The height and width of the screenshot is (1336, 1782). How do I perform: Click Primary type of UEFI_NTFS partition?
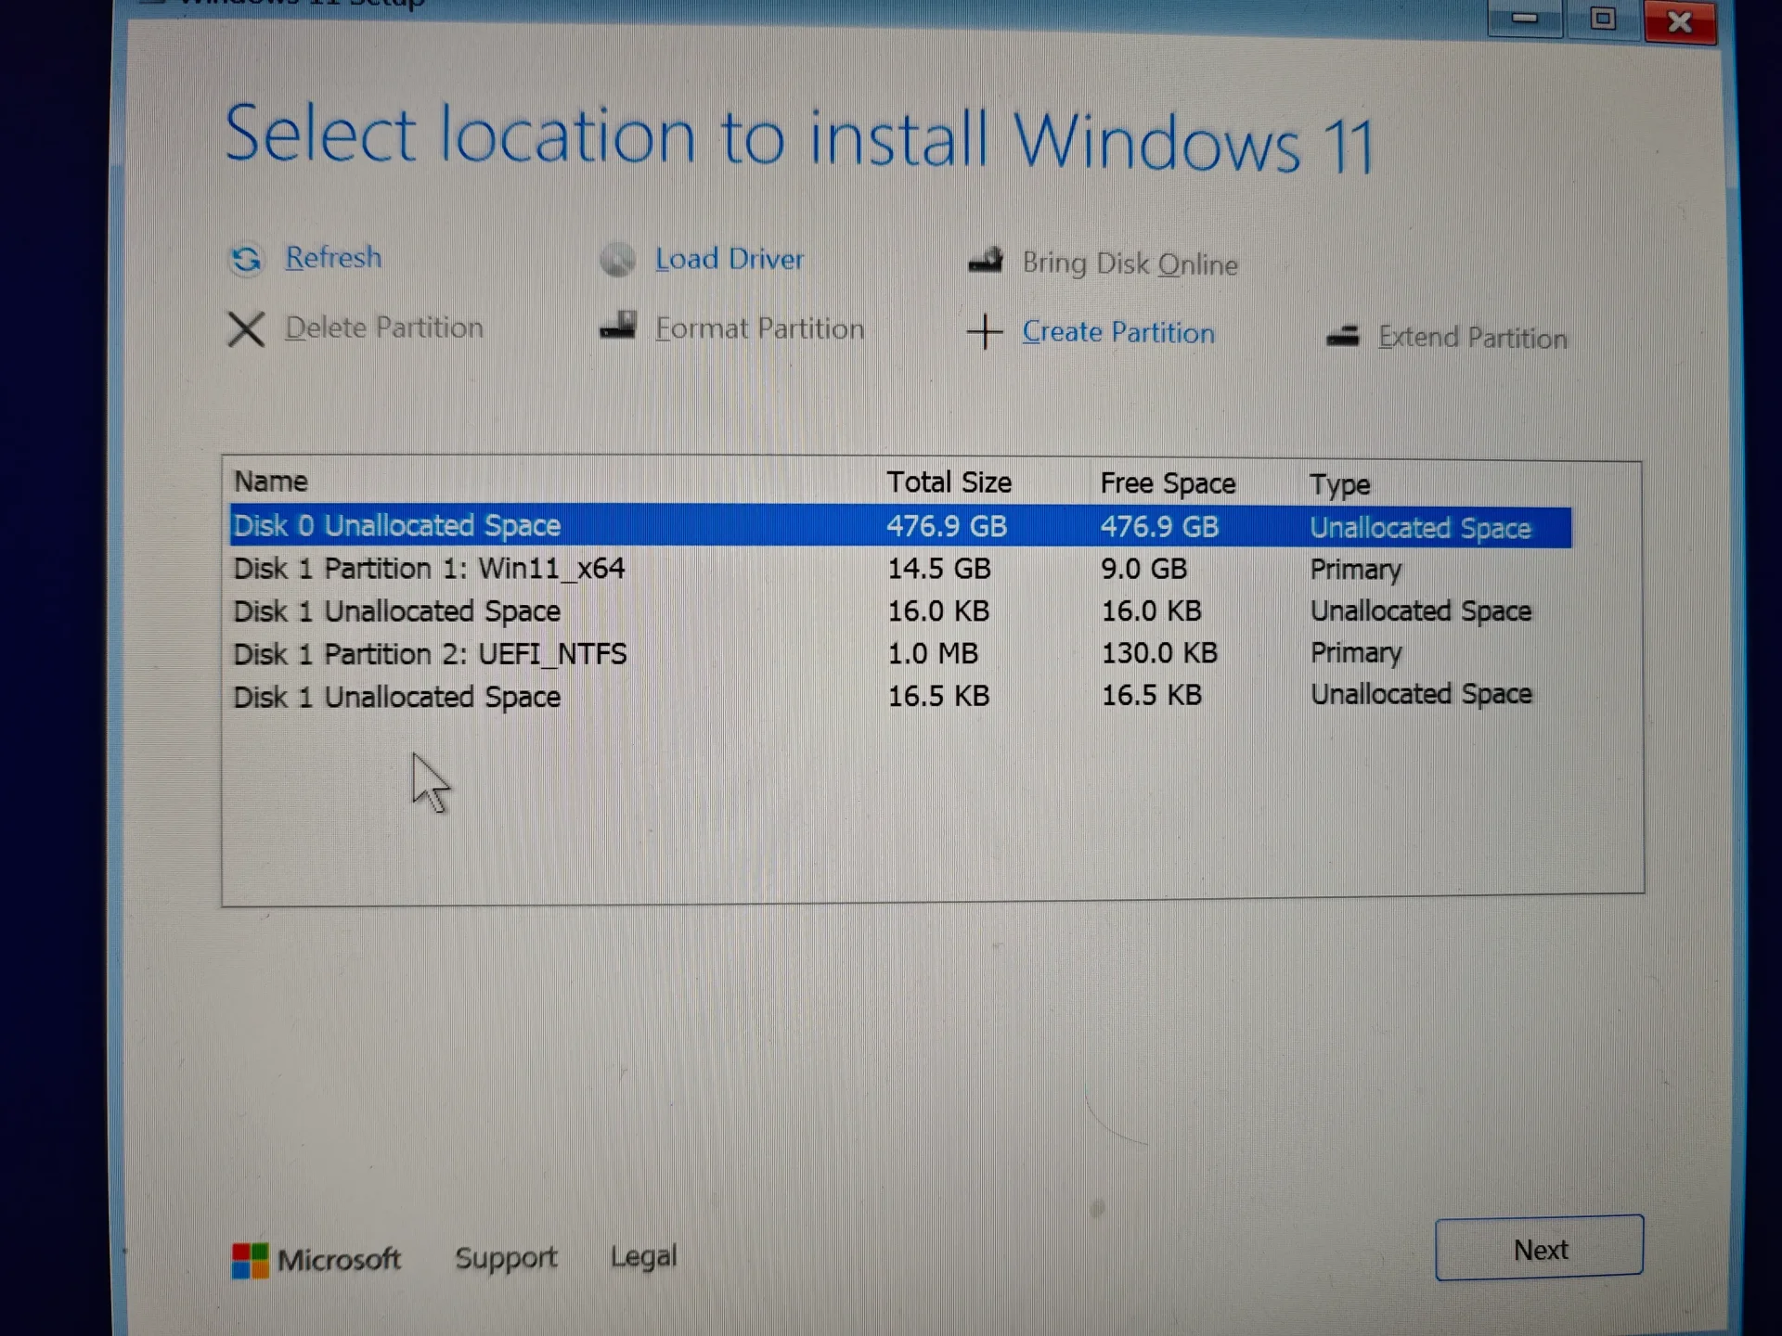pos(1356,653)
